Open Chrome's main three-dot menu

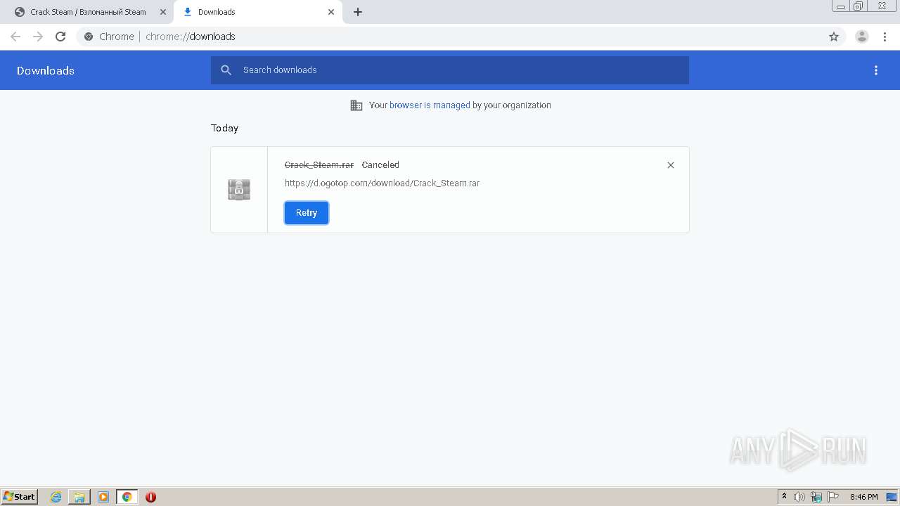click(x=885, y=37)
